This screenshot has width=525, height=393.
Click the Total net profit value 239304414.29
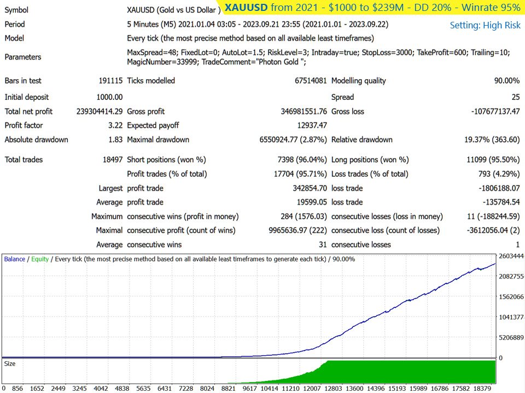pyautogui.click(x=100, y=111)
